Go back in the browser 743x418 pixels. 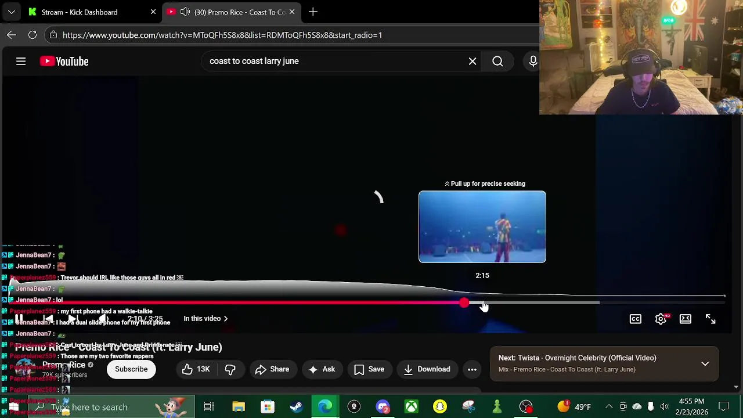tap(12, 35)
